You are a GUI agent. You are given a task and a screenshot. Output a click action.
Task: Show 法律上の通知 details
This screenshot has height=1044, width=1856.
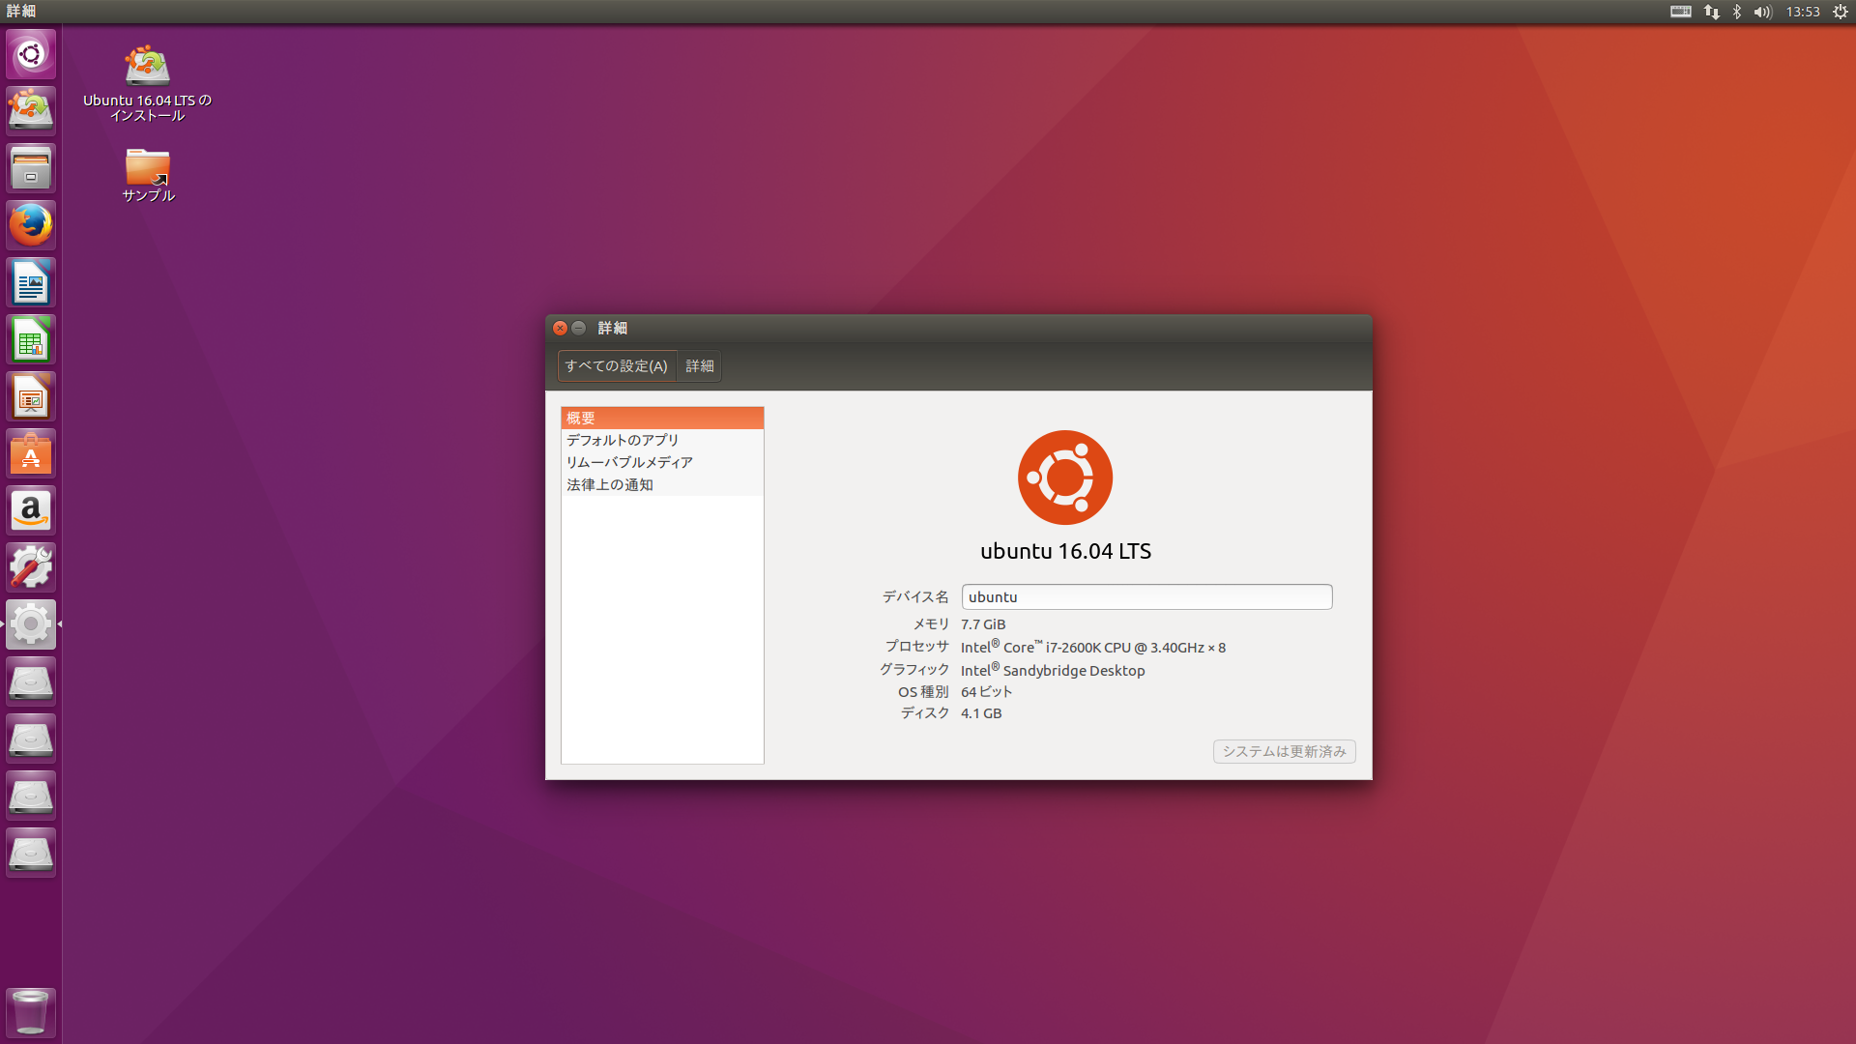pos(610,484)
